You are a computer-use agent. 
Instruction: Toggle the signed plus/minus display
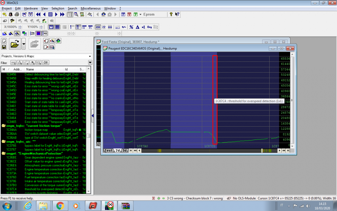[124, 27]
